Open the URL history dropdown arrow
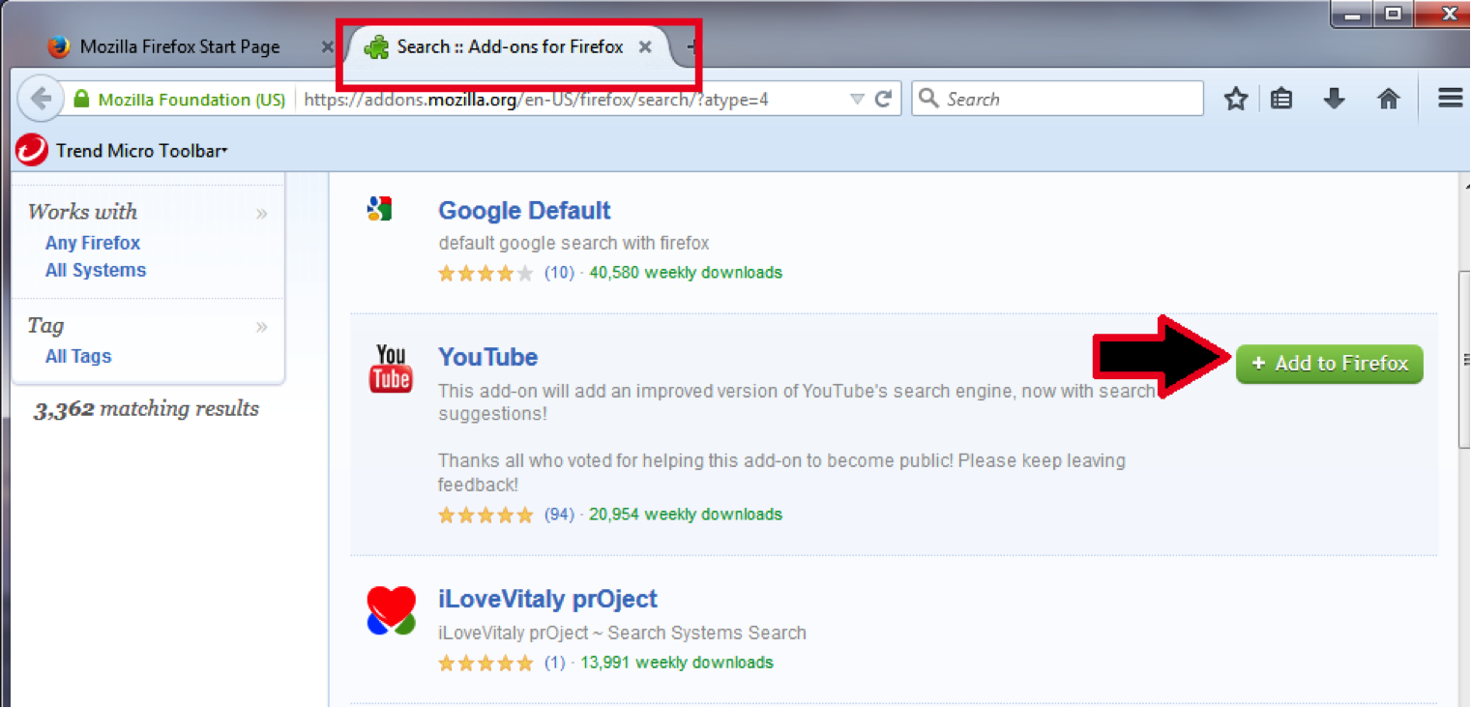This screenshot has width=1471, height=708. (x=857, y=100)
